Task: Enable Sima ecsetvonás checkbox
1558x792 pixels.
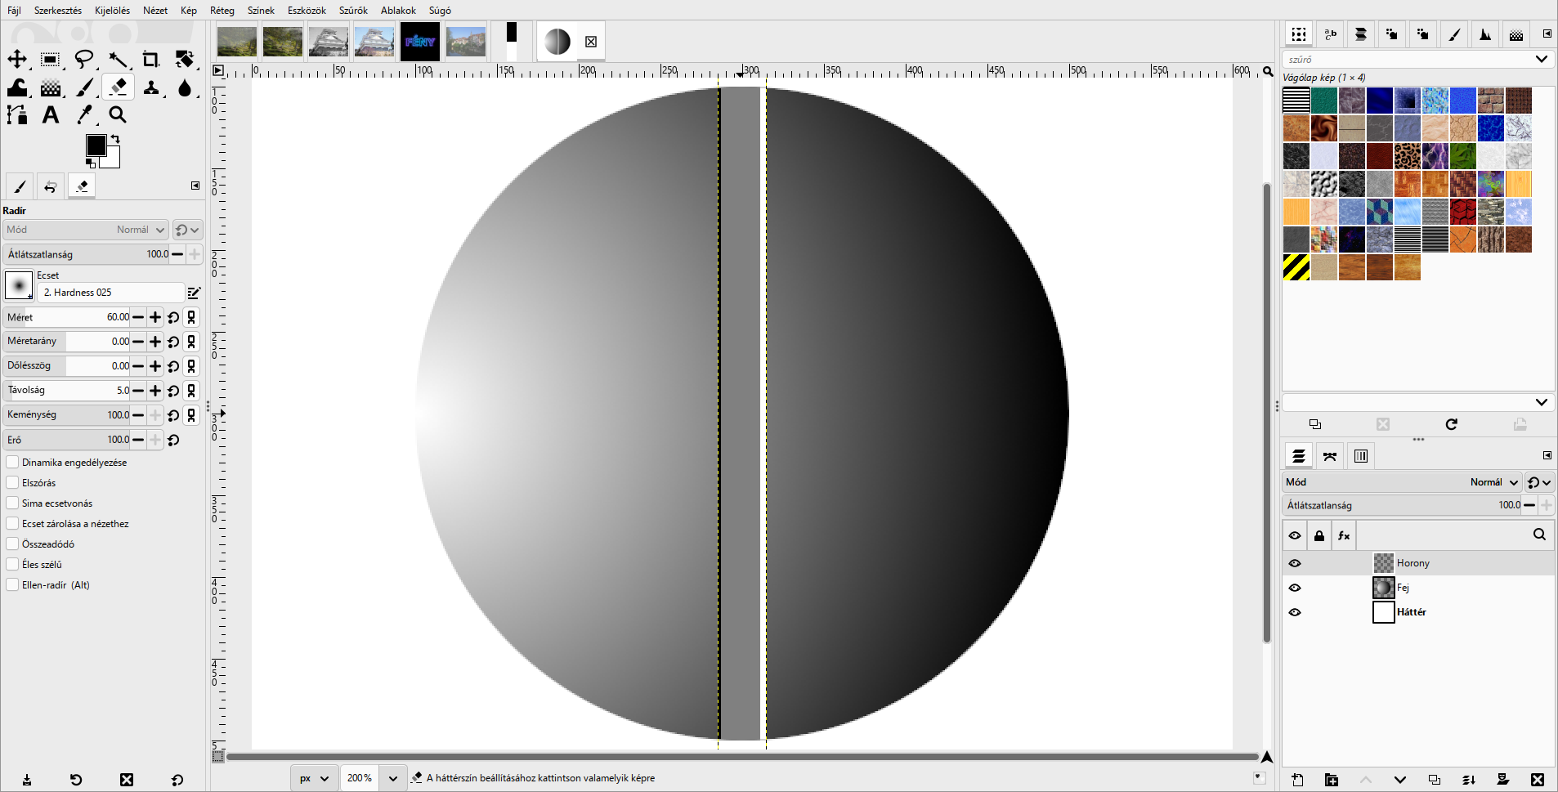Action: click(12, 503)
